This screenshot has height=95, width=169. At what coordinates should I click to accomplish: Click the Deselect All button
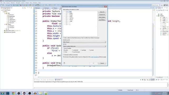click(102, 15)
